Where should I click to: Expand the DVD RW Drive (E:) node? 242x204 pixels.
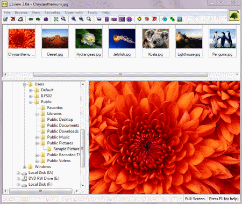pyautogui.click(x=18, y=179)
